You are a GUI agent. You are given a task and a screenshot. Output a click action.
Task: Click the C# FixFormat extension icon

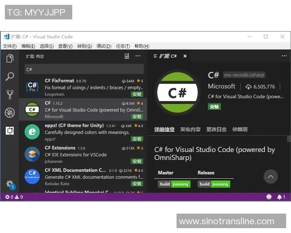(32, 87)
